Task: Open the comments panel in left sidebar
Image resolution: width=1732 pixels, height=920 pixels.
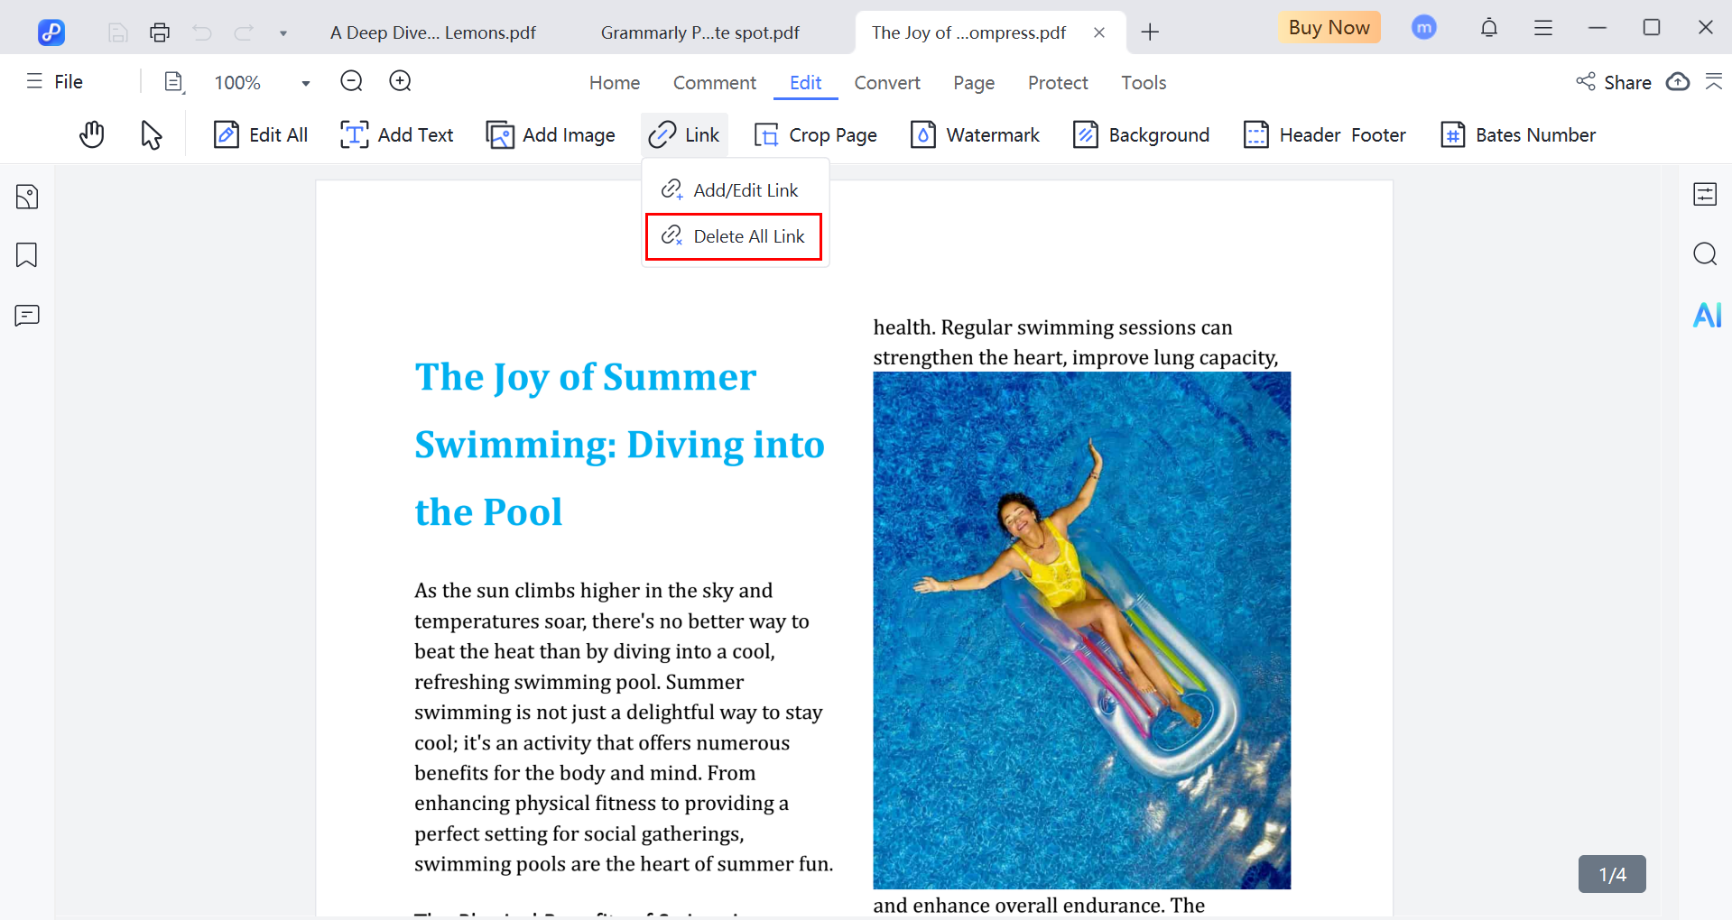Action: [x=27, y=316]
